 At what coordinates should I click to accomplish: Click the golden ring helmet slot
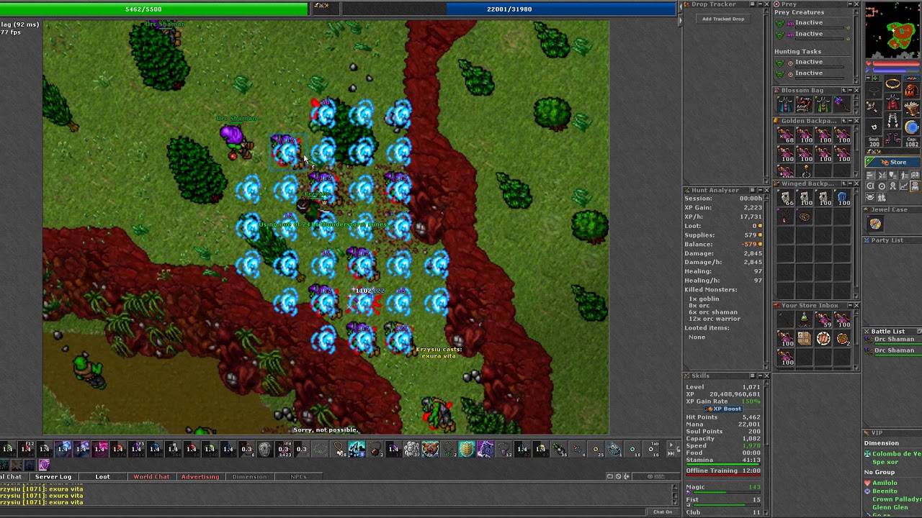point(893,84)
